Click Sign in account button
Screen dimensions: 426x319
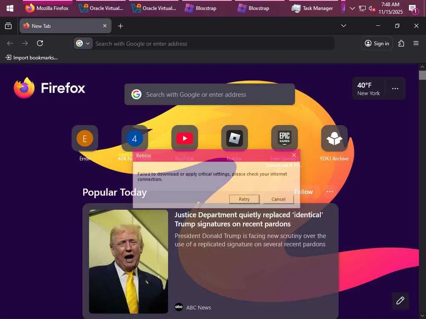pos(377,43)
